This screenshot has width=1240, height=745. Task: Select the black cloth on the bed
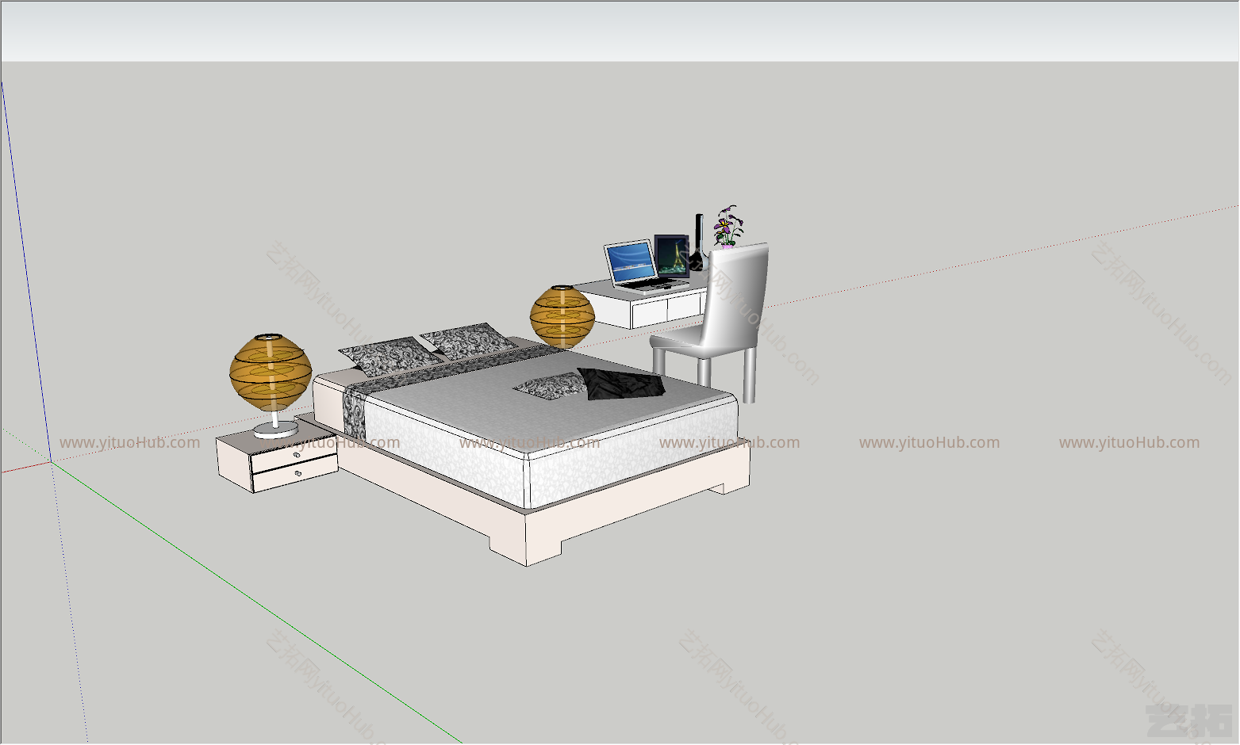pos(621,384)
